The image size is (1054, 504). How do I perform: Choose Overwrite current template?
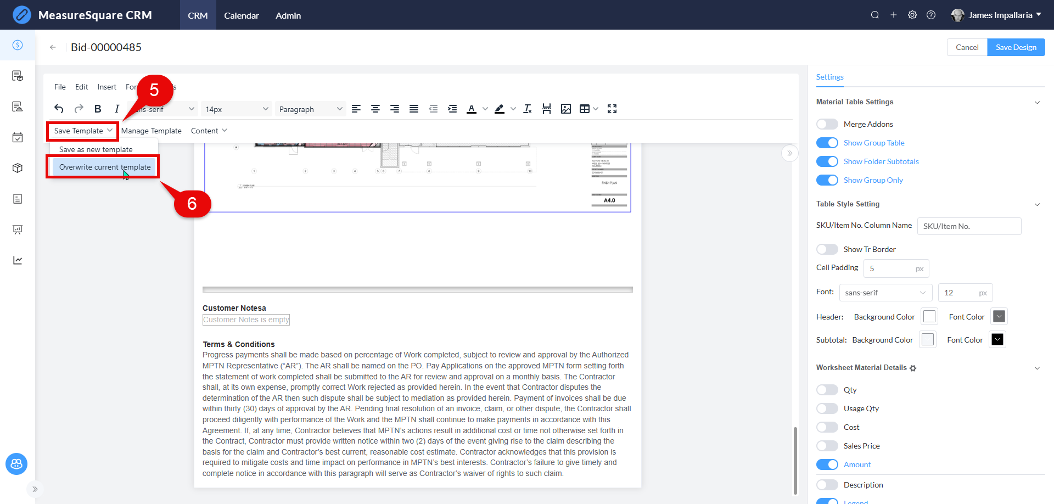[104, 167]
